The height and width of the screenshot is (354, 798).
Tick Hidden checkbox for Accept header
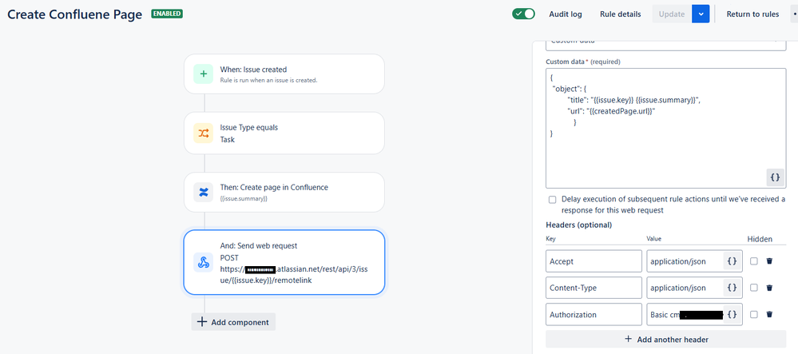[x=754, y=261]
